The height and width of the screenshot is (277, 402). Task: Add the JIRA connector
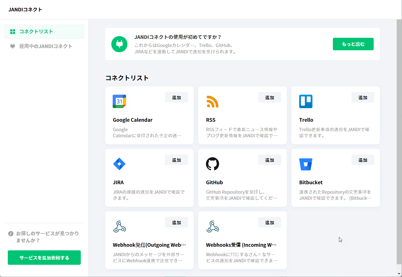click(x=176, y=160)
